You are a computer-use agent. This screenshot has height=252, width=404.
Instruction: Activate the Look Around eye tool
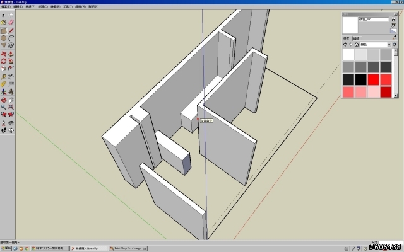coord(11,123)
